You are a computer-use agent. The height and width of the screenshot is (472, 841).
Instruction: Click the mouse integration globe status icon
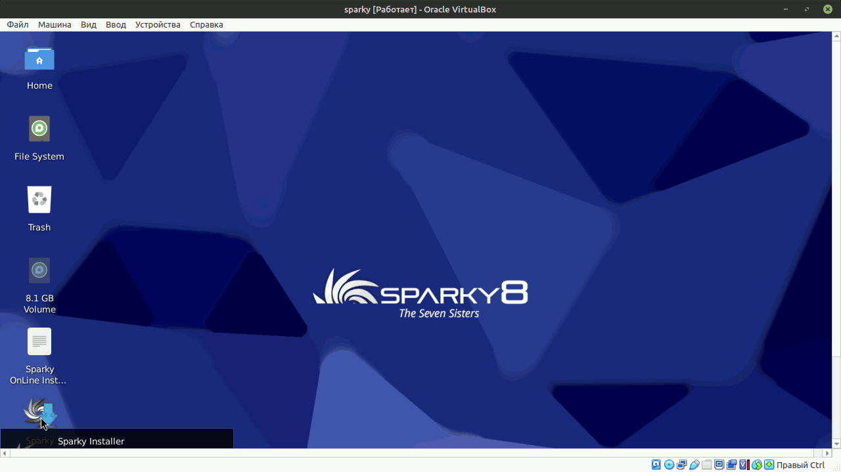756,465
